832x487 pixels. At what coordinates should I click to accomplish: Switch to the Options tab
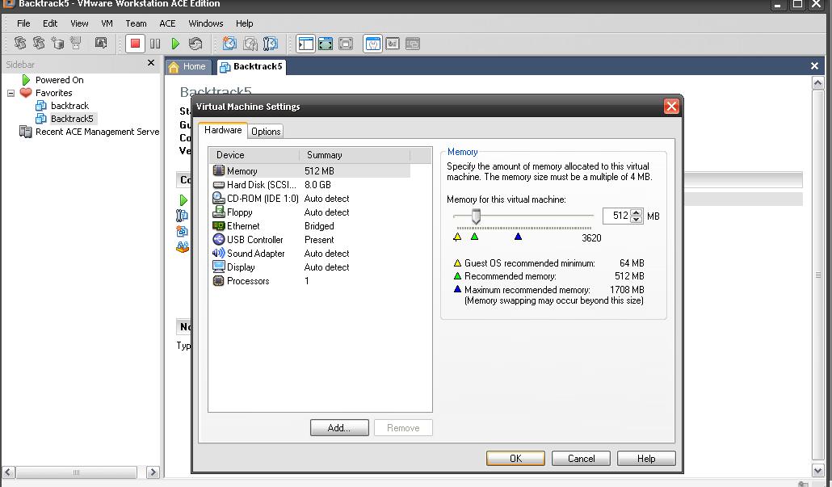tap(266, 132)
